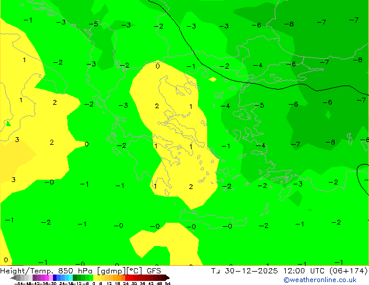This screenshot has height=285, width=369.
Task: Click the '[°C]' unit label
Action: 134,271
